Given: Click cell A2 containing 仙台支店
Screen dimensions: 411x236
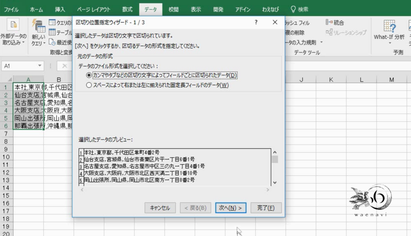Looking at the screenshot, I should (28, 95).
